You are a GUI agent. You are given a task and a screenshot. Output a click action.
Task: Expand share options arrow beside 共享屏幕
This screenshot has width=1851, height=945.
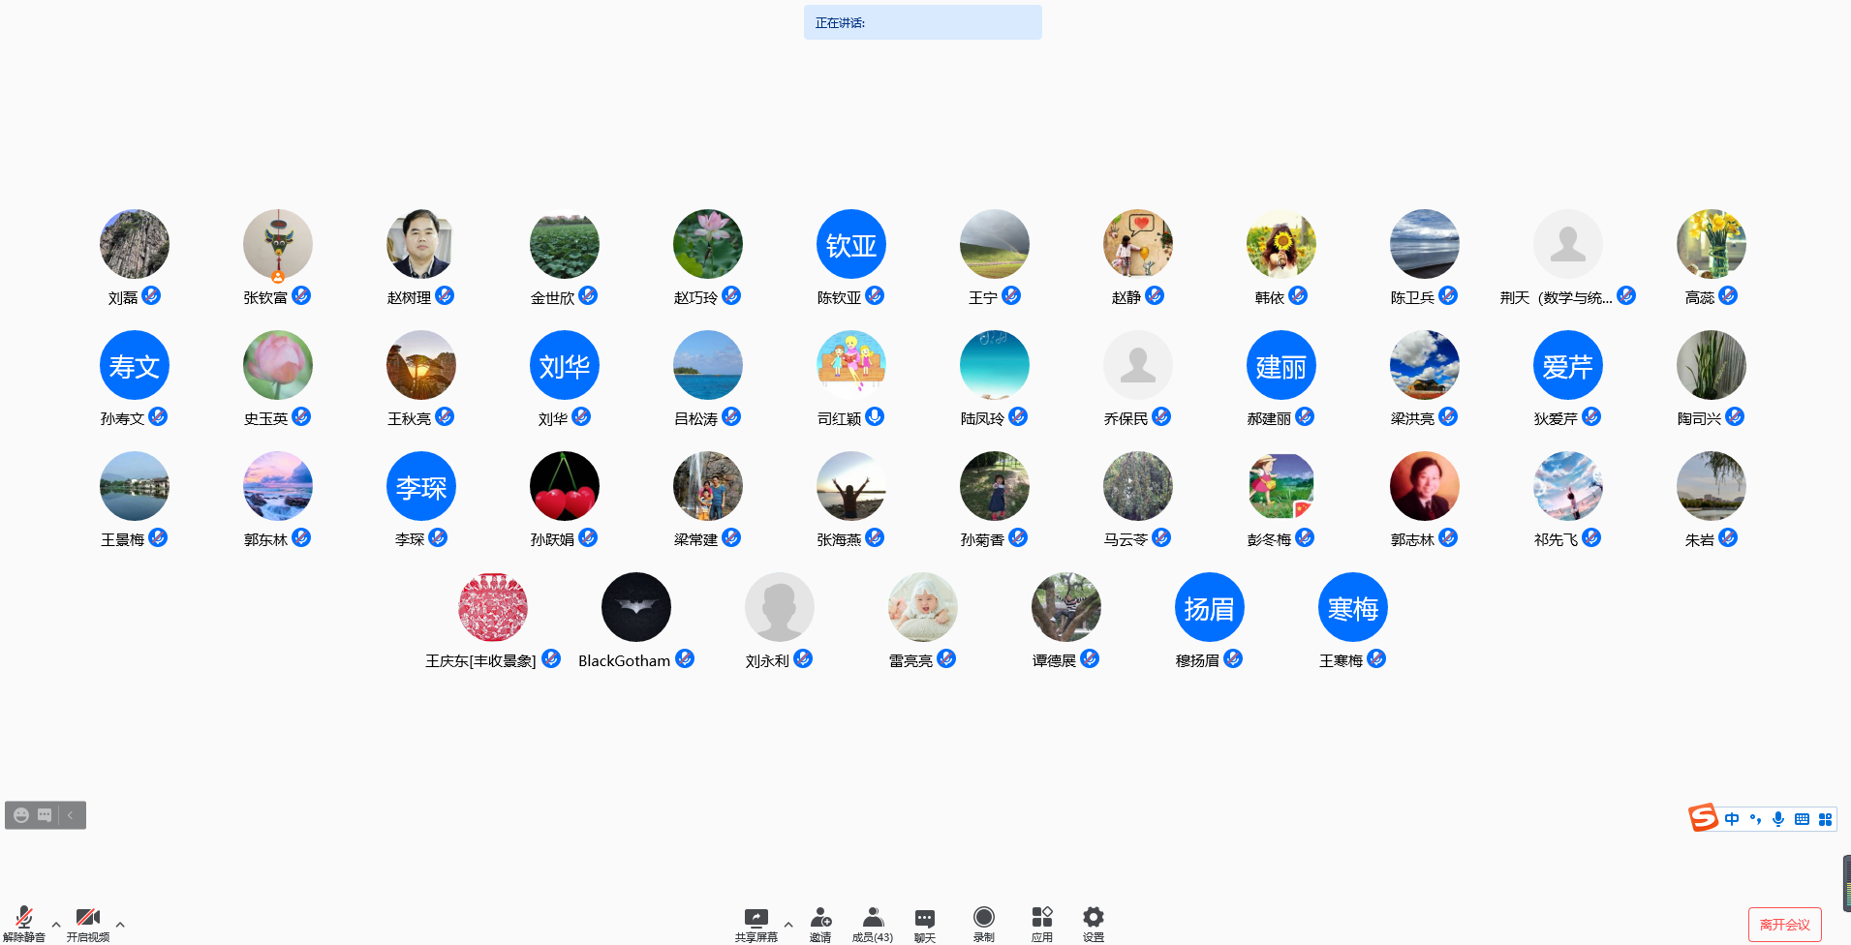[788, 925]
